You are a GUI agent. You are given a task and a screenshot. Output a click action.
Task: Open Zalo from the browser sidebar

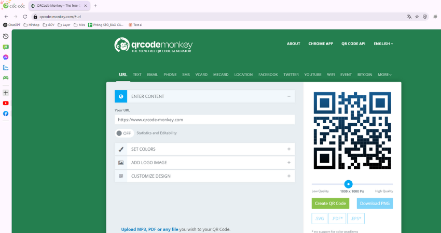tap(6, 67)
